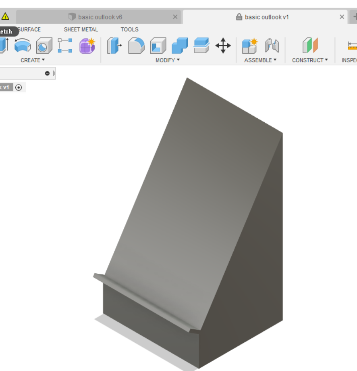357x371 pixels.
Task: Collapse the browser panel minus button
Action: point(47,73)
